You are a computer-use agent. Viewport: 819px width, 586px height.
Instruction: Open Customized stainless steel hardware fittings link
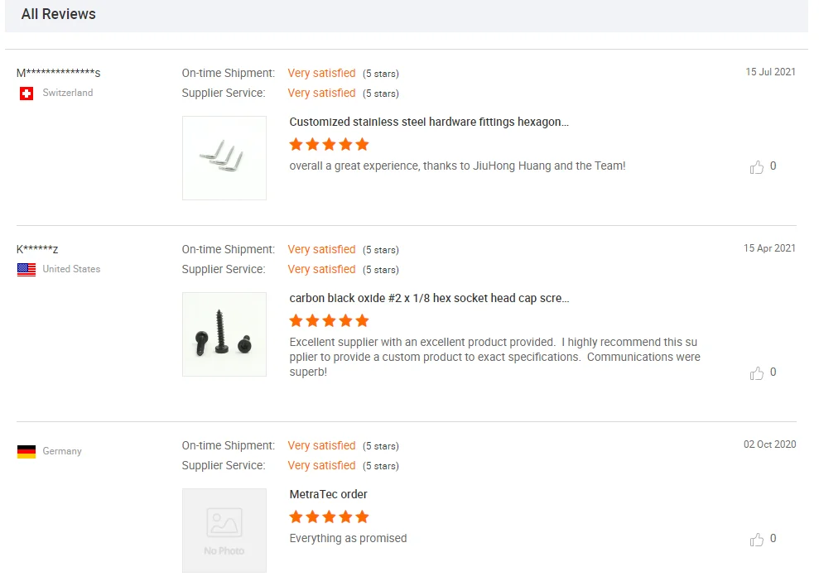pos(429,122)
